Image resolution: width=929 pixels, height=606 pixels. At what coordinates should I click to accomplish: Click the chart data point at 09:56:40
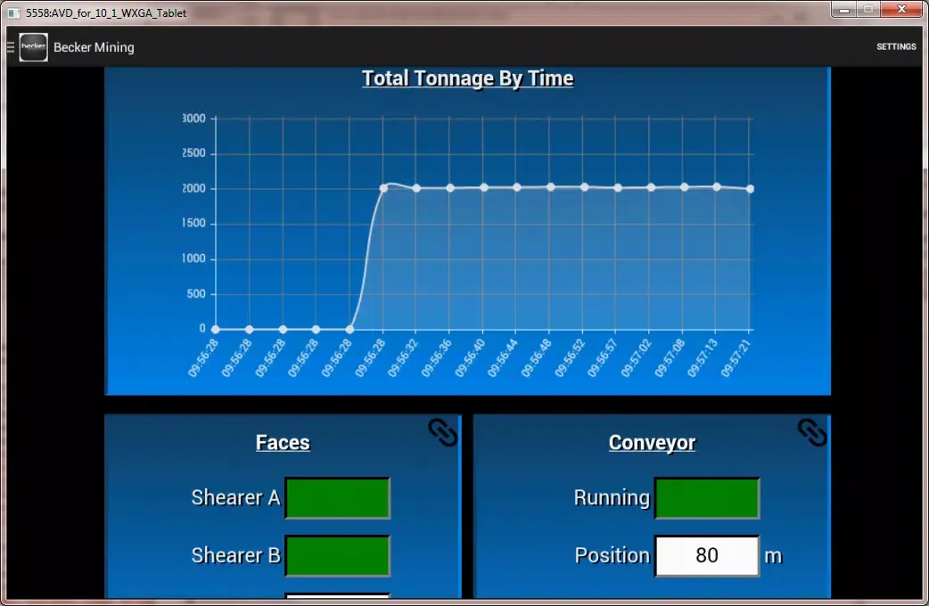pos(484,187)
